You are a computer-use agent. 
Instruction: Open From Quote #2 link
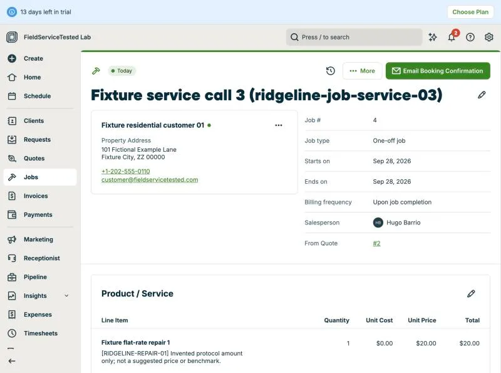pos(377,243)
